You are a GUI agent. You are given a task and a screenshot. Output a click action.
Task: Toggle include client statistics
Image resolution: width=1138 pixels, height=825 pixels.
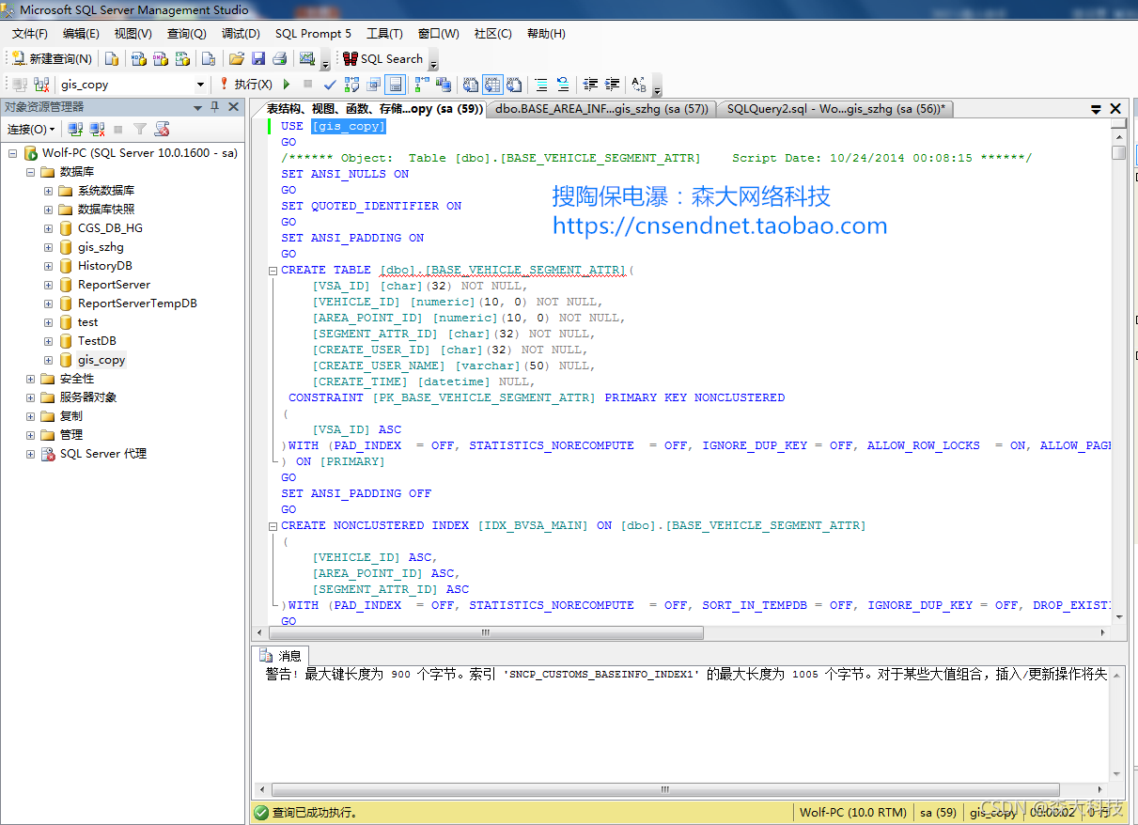444,85
